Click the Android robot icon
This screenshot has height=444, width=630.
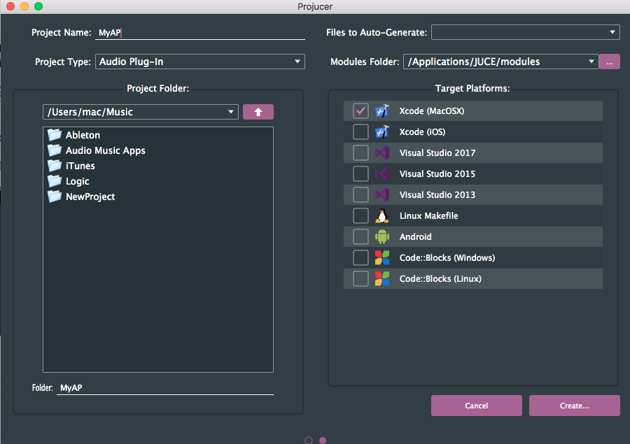pos(381,236)
